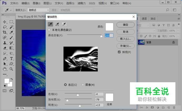The height and width of the screenshot is (111, 182).
Task: Open the Filter menu
Action: click(x=82, y=3)
